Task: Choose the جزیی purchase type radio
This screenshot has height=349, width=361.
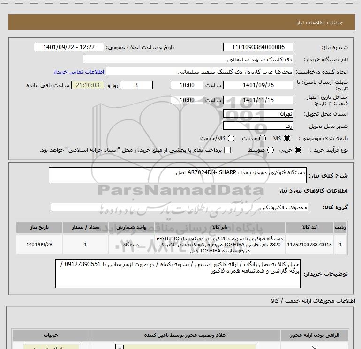Action: coord(298,150)
